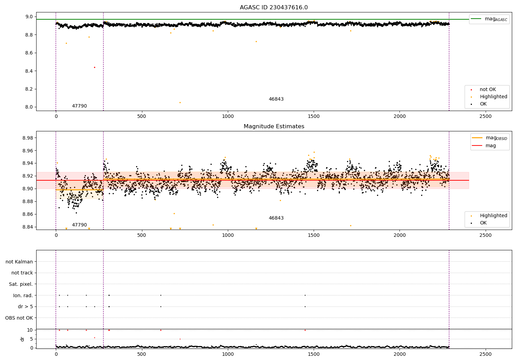Select the mag OBSID legend entry
This screenshot has width=517, height=362.
pos(489,138)
